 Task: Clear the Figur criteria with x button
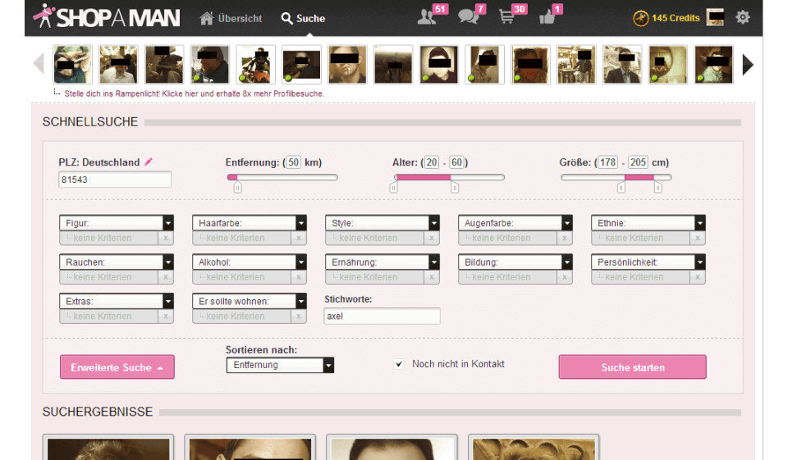166,238
